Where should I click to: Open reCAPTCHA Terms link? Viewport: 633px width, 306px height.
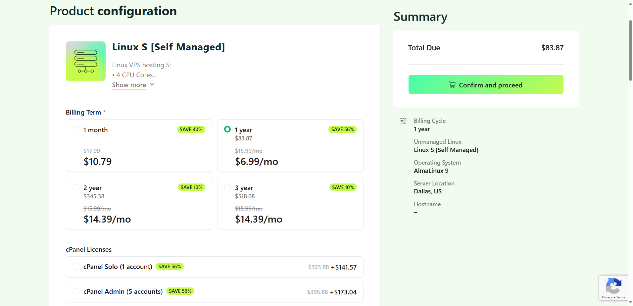pyautogui.click(x=621, y=297)
